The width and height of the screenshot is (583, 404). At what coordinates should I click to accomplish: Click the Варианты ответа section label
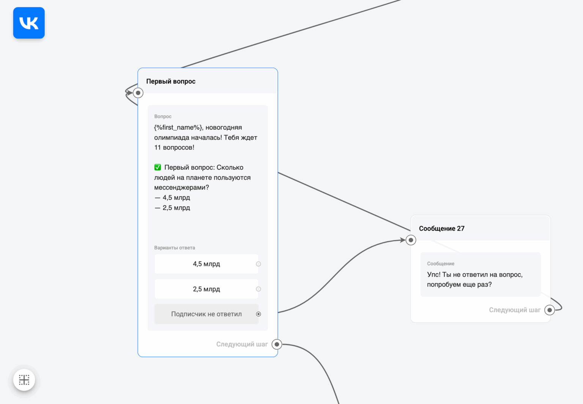pos(175,248)
